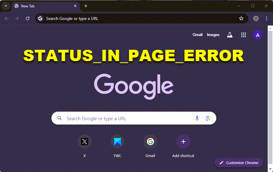Search by image with Lens icon
The height and width of the screenshot is (172, 273).
(208, 118)
